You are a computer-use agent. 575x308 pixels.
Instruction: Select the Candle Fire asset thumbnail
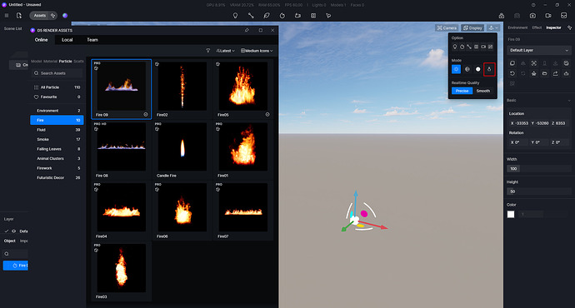coord(182,147)
